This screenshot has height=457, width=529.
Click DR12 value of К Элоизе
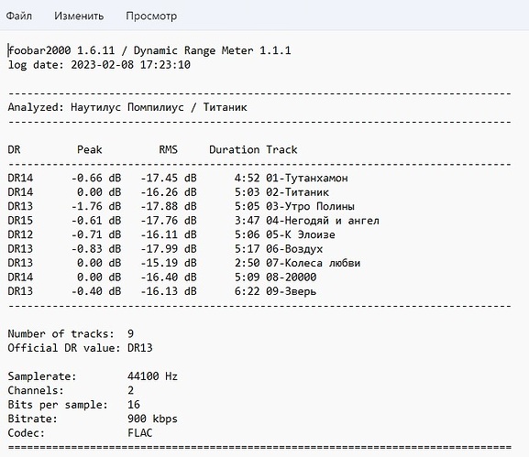coord(20,234)
